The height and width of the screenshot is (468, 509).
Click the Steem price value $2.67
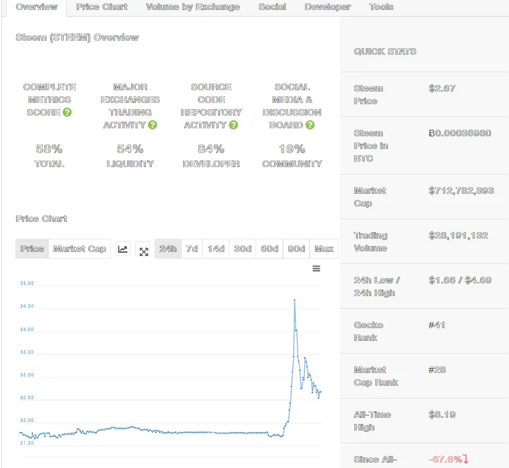[442, 88]
